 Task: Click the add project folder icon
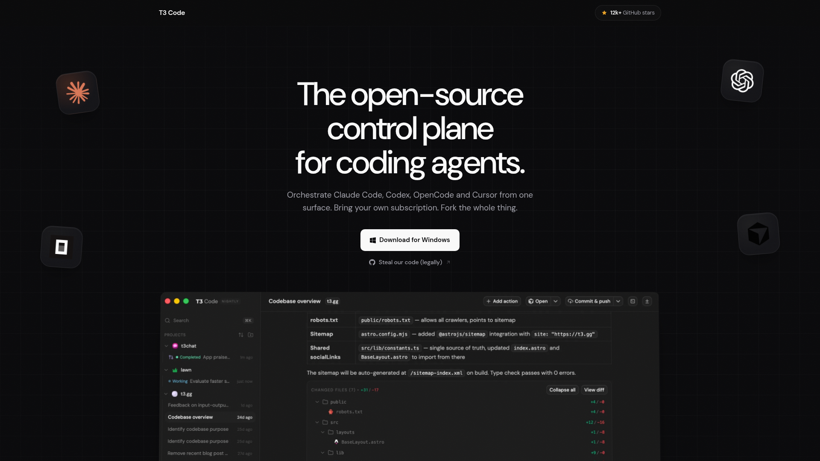pos(251,335)
